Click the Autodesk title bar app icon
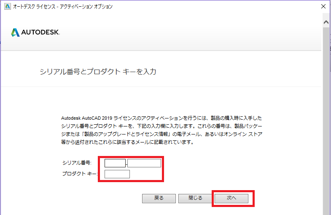Screen dimensions: 331x215 tap(8, 6)
